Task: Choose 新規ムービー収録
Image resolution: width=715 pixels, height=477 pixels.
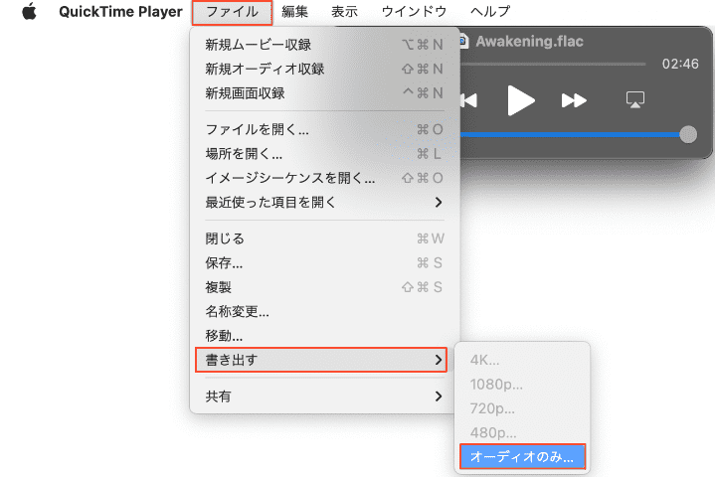Action: [x=324, y=45]
